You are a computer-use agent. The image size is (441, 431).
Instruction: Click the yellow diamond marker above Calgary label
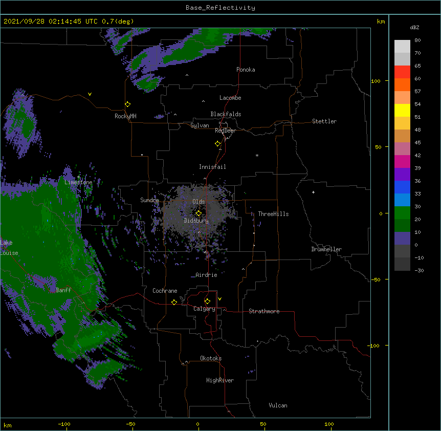coord(207,301)
